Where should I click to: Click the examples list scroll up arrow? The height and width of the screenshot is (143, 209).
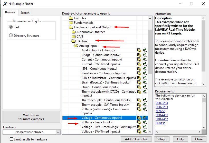150,18
